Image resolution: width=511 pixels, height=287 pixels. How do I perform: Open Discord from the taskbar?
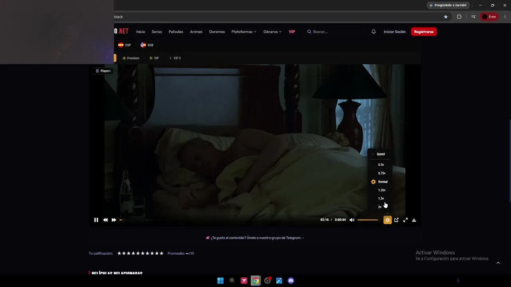pos(291,281)
